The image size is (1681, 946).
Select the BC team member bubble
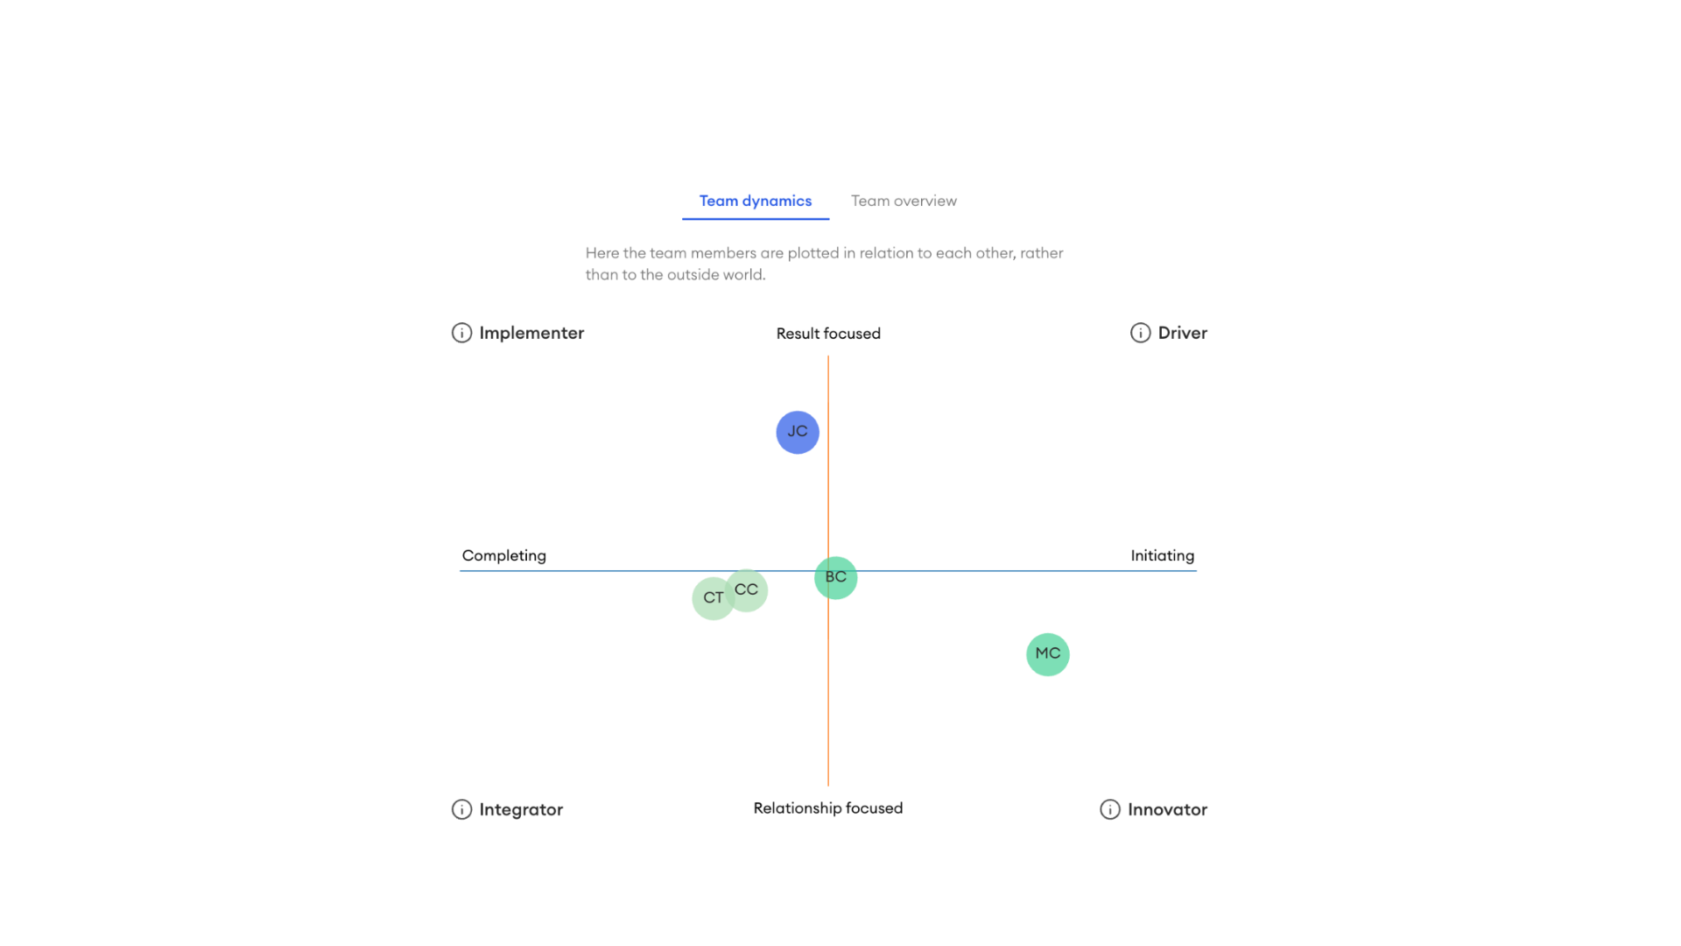pos(836,577)
